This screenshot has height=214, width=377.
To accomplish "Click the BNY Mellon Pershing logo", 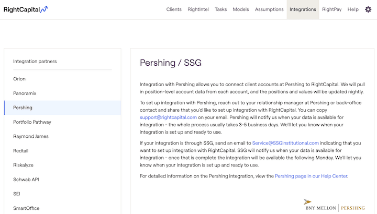I will point(335,205).
